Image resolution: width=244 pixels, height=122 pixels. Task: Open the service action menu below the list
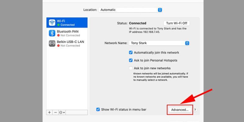(x=62, y=112)
